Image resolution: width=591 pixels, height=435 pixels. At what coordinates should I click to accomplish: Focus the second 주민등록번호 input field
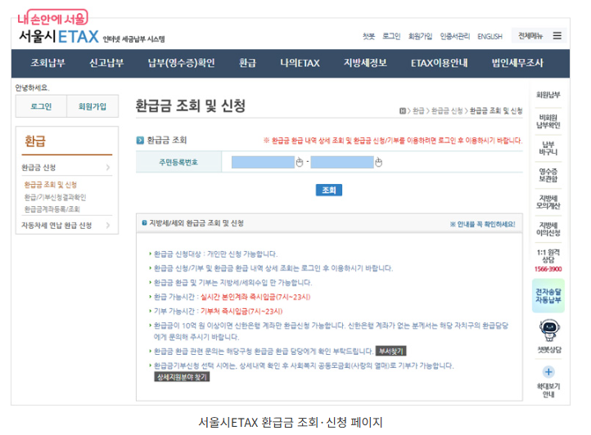[x=342, y=162]
